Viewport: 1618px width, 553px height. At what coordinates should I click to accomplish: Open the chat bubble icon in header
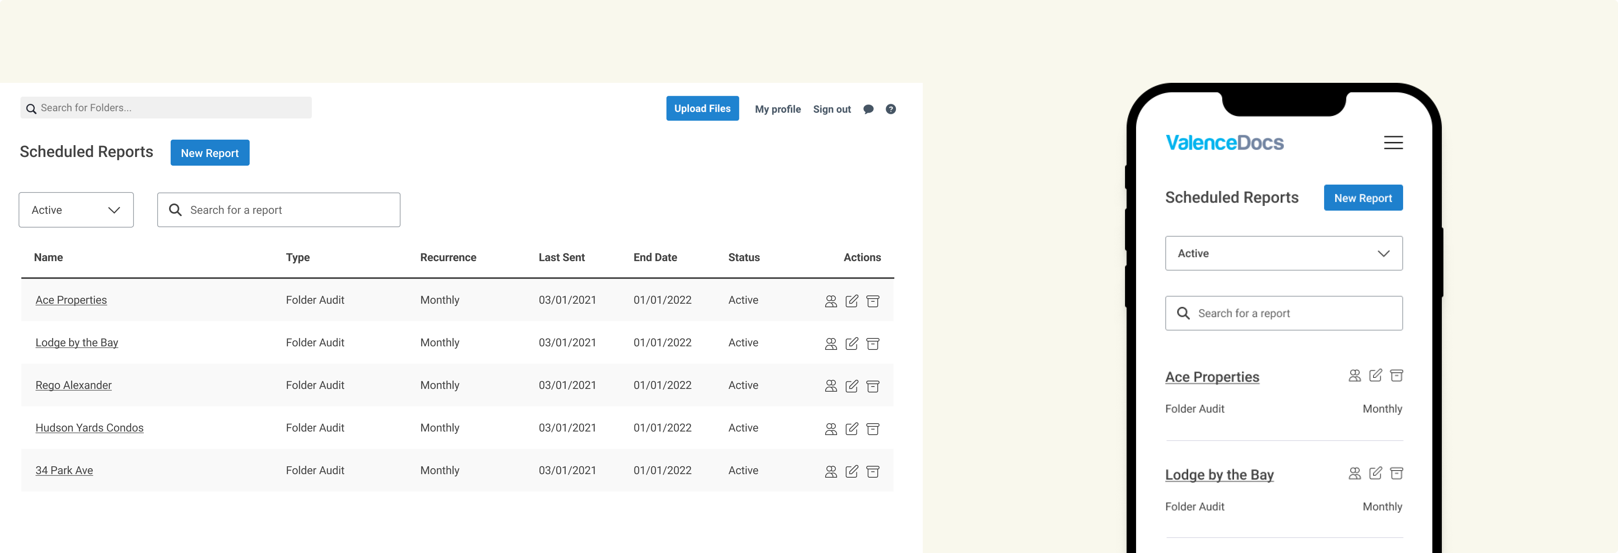click(x=869, y=109)
